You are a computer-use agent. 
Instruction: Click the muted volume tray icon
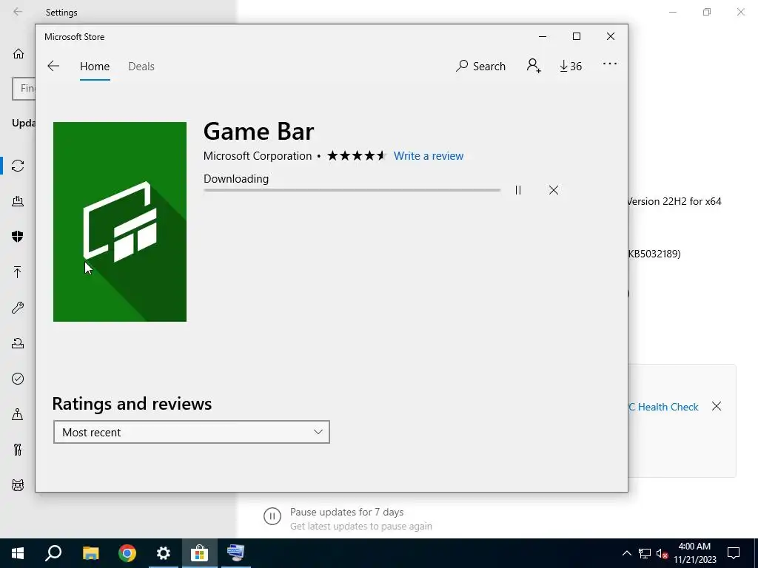pyautogui.click(x=662, y=553)
